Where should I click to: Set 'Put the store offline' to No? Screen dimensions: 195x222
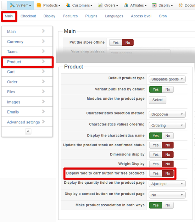point(128,43)
